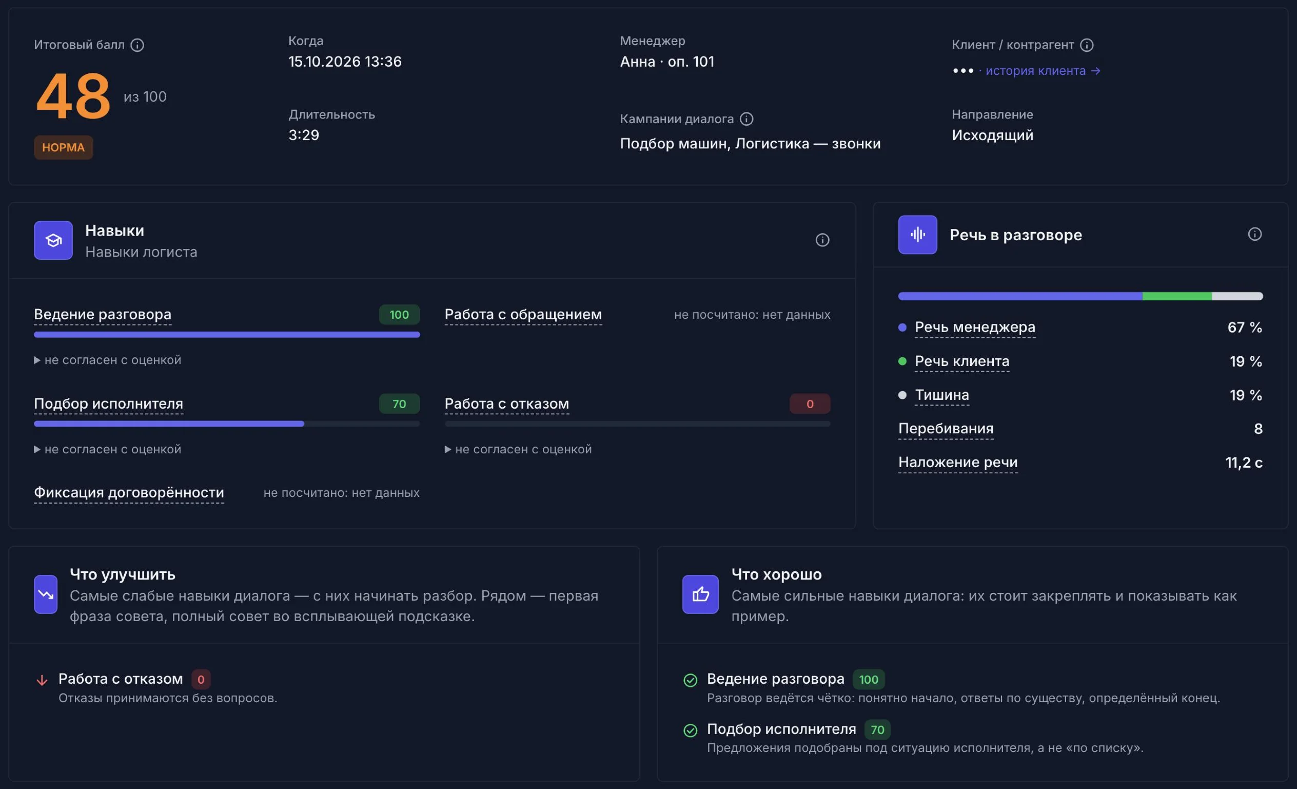Click the Перебивания underlined label
The width and height of the screenshot is (1297, 789).
[x=946, y=429]
